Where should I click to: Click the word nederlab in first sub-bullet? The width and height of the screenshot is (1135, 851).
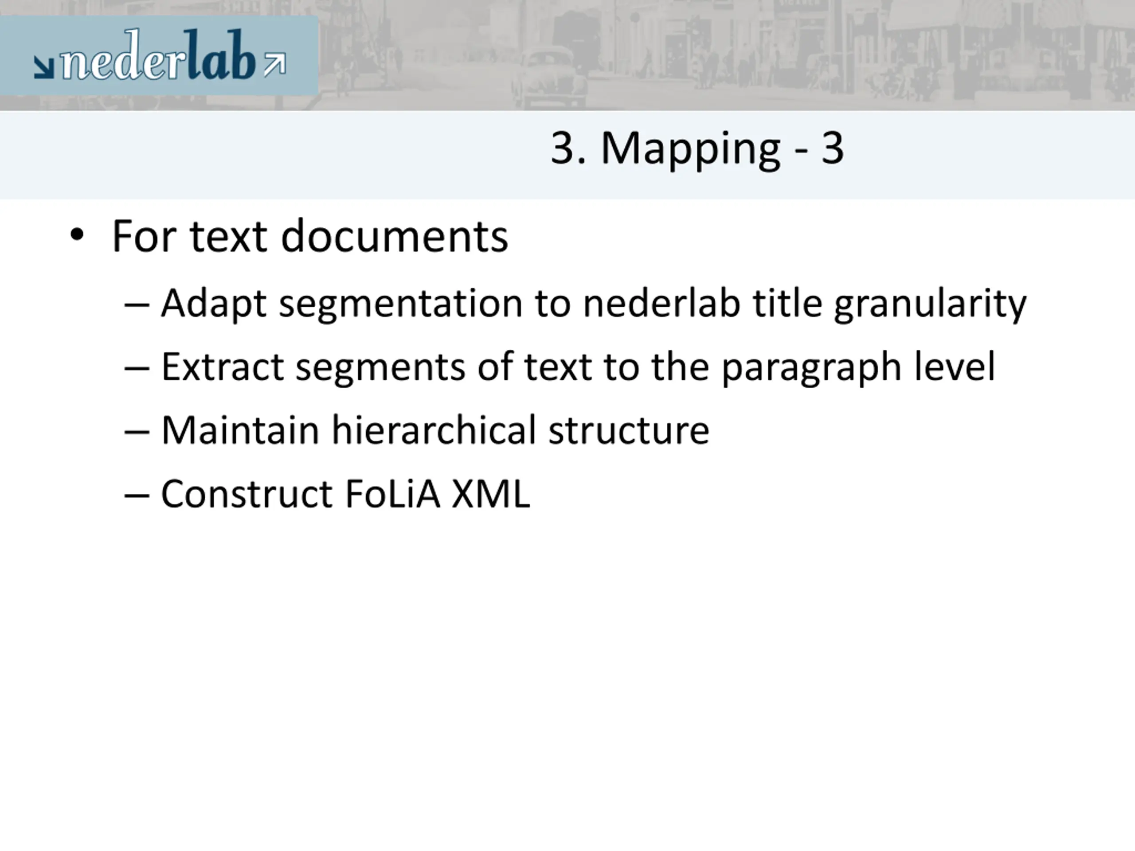pyautogui.click(x=662, y=303)
